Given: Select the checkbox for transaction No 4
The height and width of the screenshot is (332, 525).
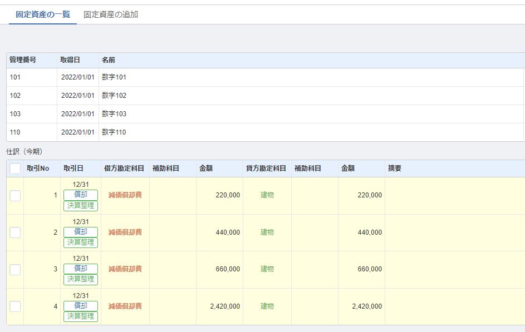Looking at the screenshot, I should coord(15,306).
